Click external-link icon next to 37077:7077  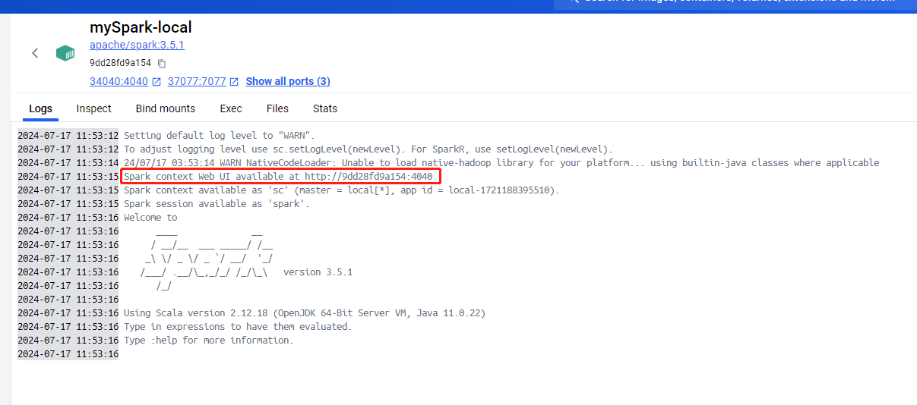coord(234,82)
